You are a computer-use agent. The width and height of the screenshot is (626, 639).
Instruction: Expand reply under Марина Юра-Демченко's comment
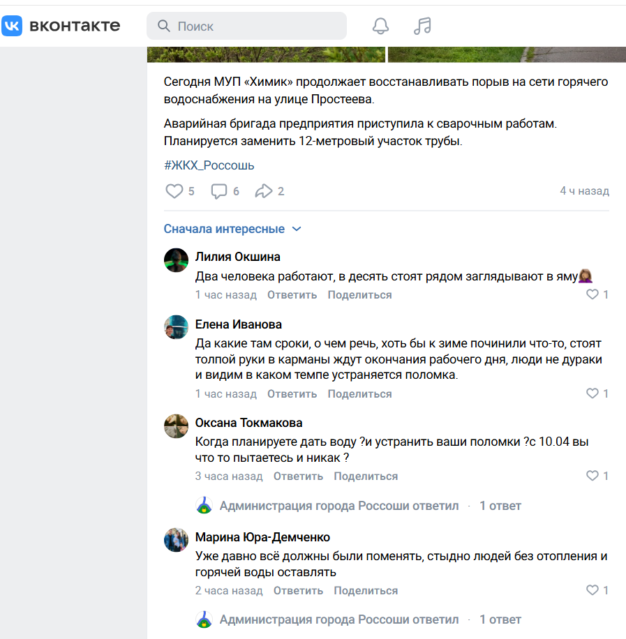500,619
